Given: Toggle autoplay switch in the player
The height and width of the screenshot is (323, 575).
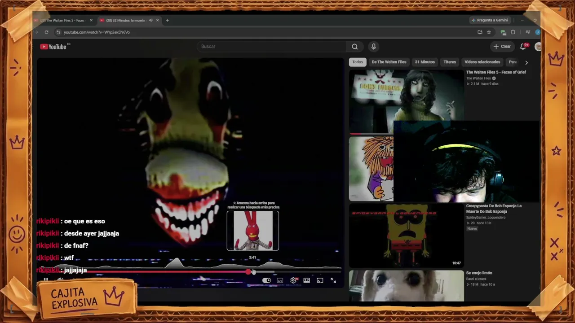Looking at the screenshot, I should pyautogui.click(x=266, y=280).
